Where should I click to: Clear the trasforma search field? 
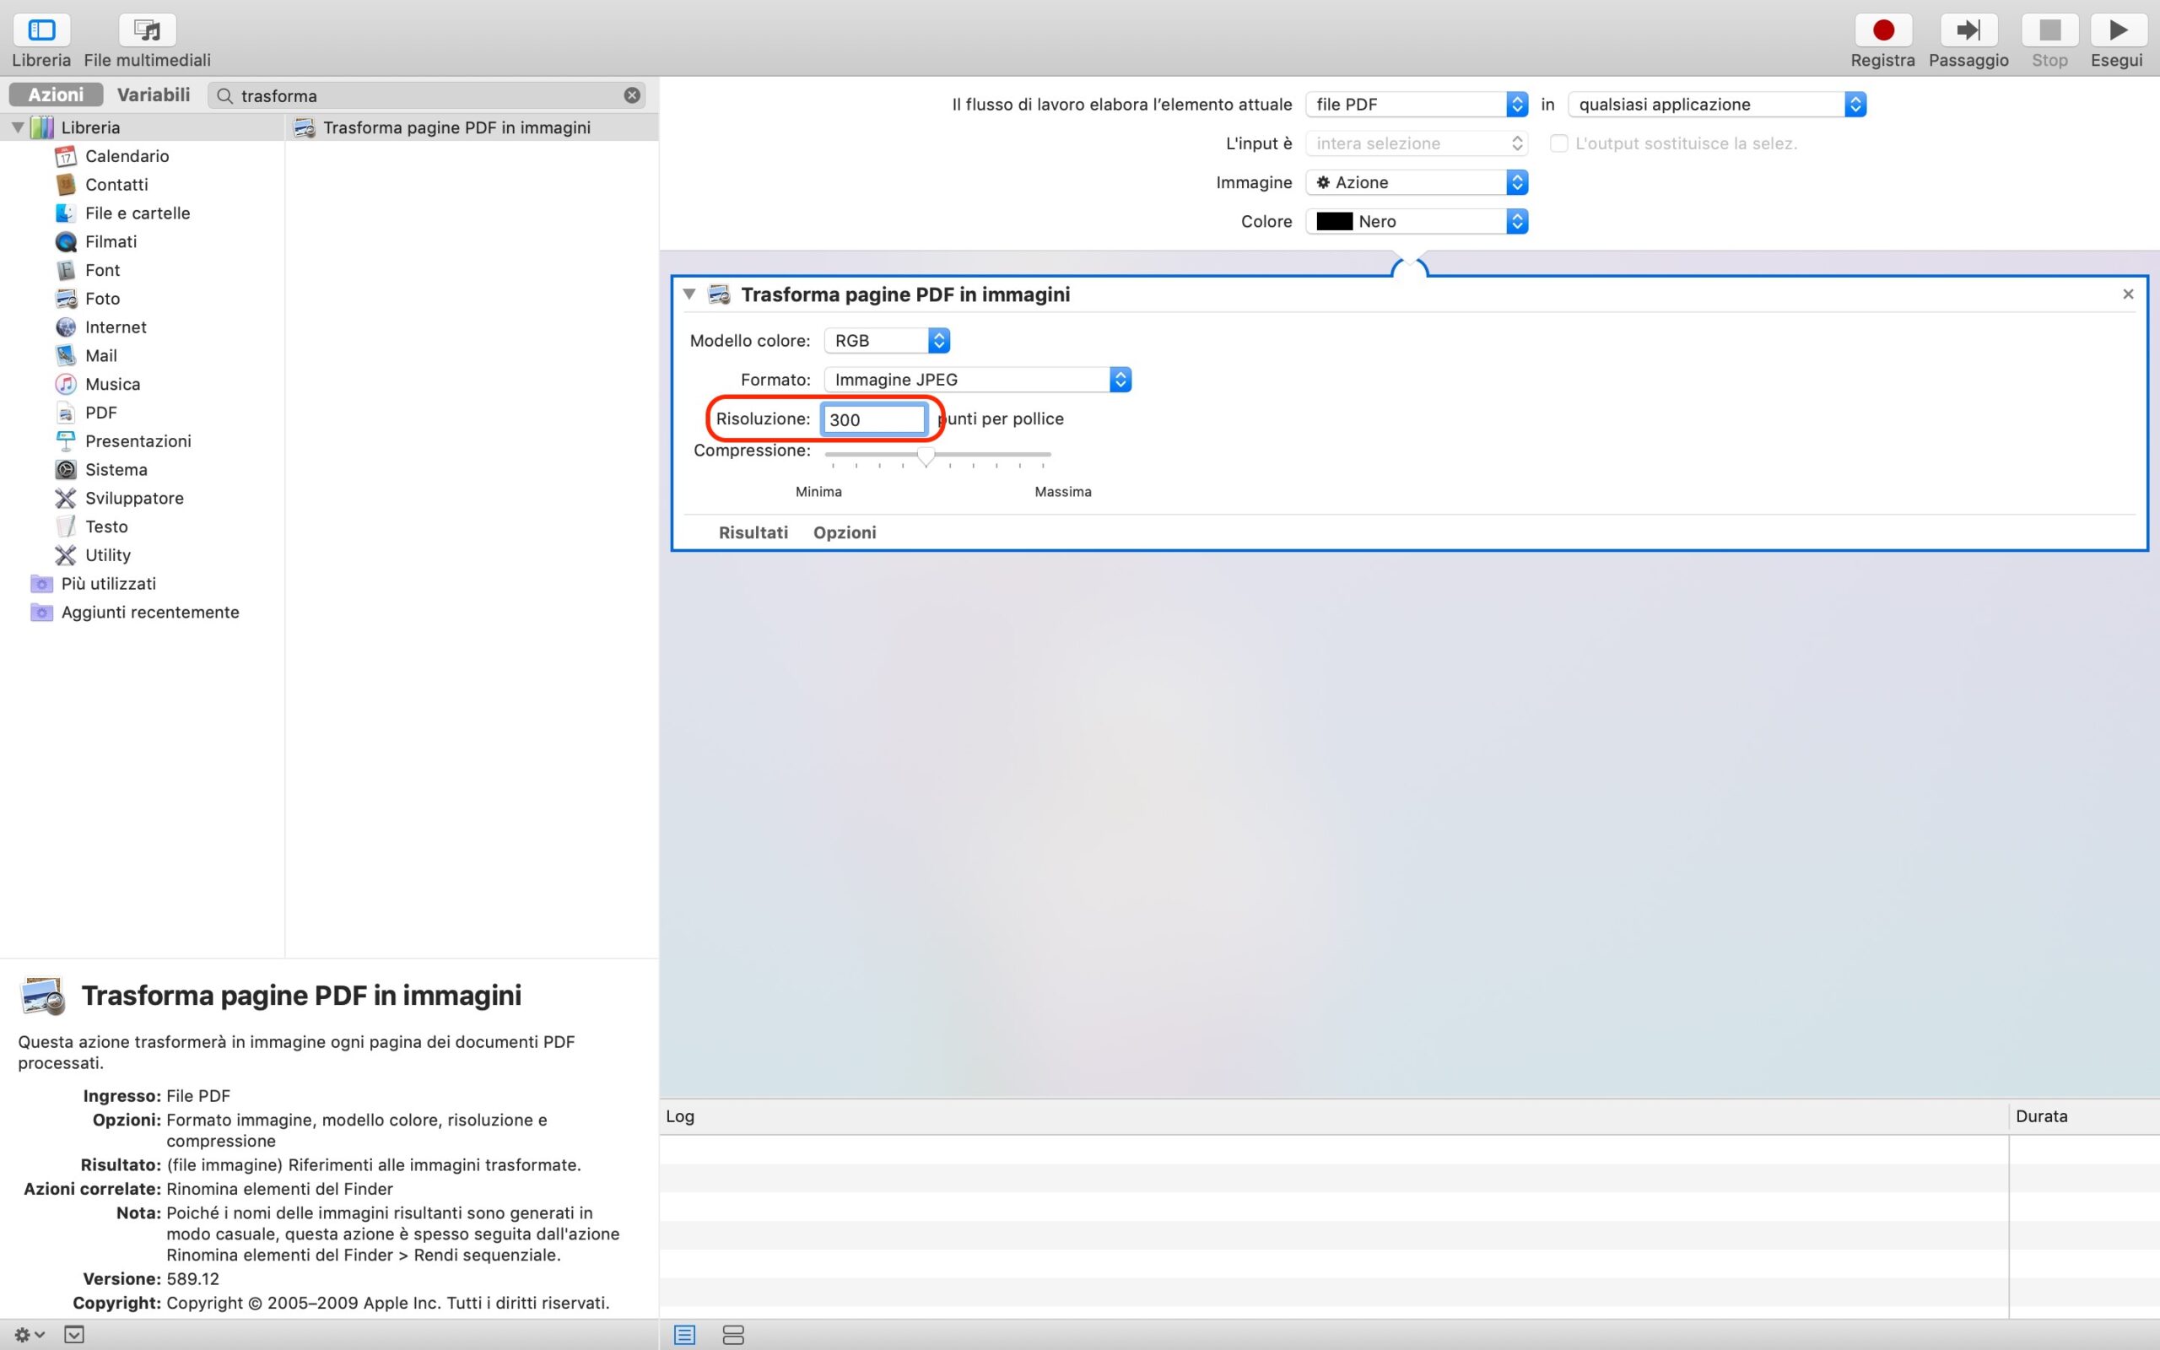point(632,95)
